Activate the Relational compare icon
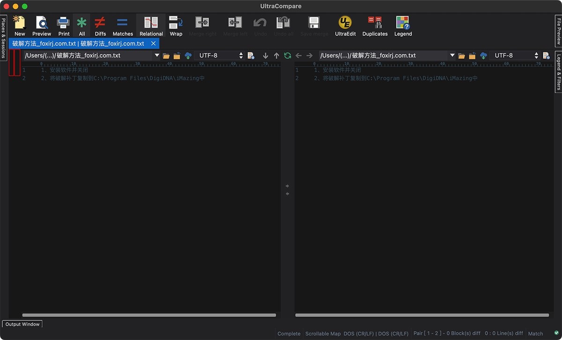The image size is (562, 340). [x=151, y=26]
